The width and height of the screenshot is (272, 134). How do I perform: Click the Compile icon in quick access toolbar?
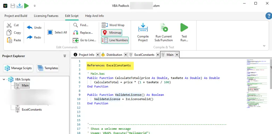[20, 6]
